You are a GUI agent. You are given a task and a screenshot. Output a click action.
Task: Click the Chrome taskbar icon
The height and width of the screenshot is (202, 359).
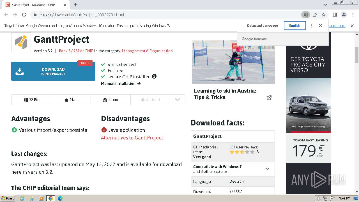(x=50, y=198)
